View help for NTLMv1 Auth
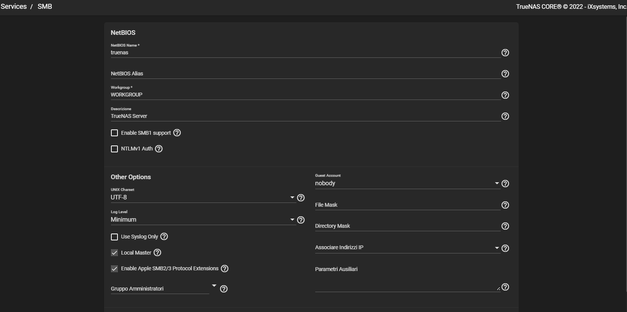The width and height of the screenshot is (627, 312). tap(159, 149)
